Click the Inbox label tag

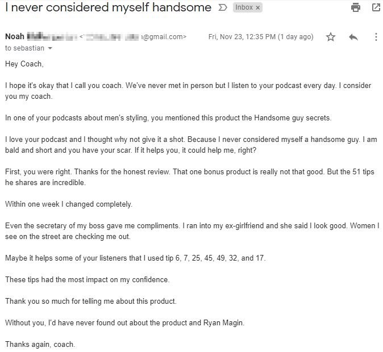(244, 7)
